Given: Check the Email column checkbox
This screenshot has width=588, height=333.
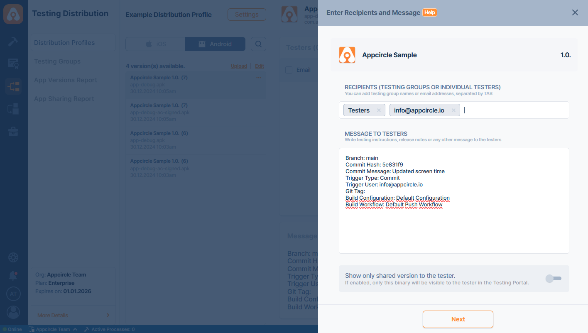Looking at the screenshot, I should 289,70.
